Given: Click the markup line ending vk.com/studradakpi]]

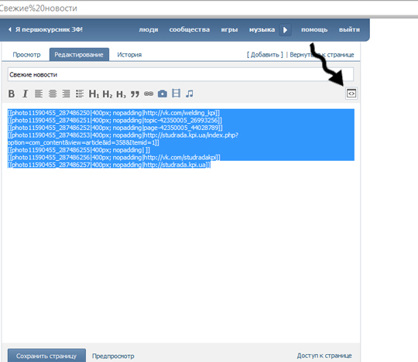Looking at the screenshot, I should click(x=114, y=158).
